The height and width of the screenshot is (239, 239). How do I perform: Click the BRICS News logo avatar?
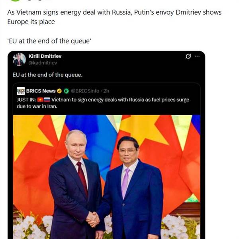coord(21,91)
